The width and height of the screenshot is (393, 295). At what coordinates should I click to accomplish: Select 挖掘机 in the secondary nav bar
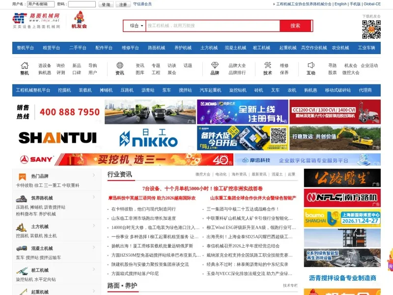tap(64, 90)
